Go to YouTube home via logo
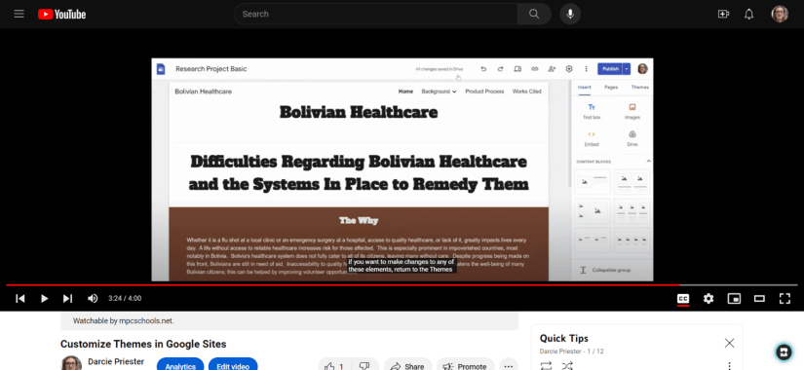The width and height of the screenshot is (804, 370). point(62,15)
